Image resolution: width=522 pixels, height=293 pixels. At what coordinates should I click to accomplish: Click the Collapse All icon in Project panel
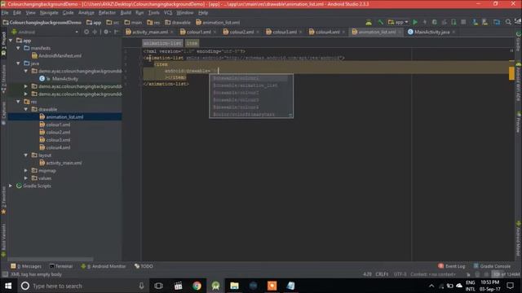click(x=95, y=32)
